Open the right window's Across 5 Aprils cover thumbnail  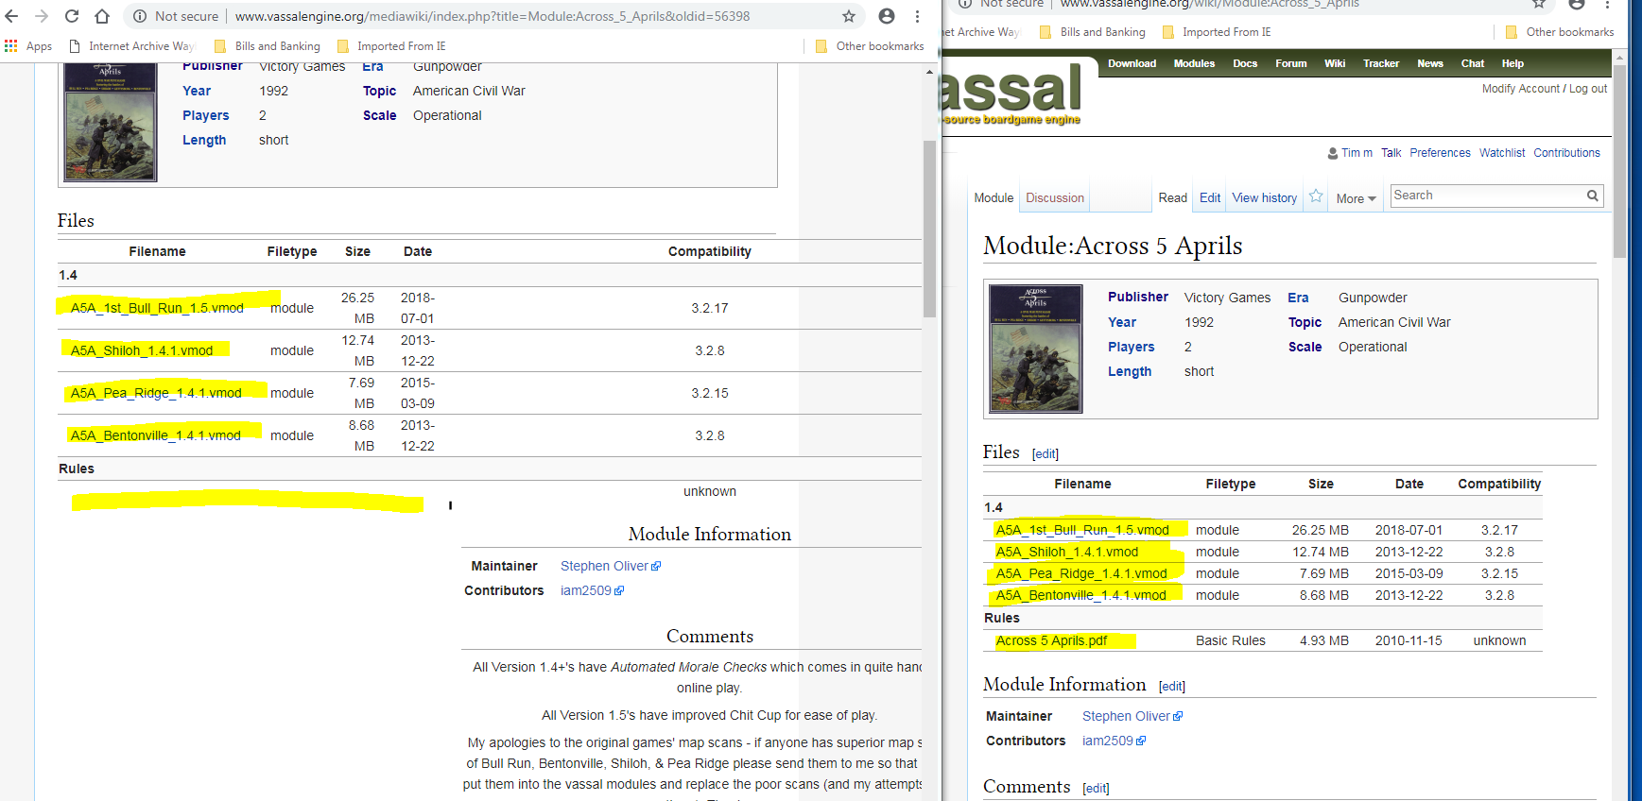click(x=1036, y=349)
